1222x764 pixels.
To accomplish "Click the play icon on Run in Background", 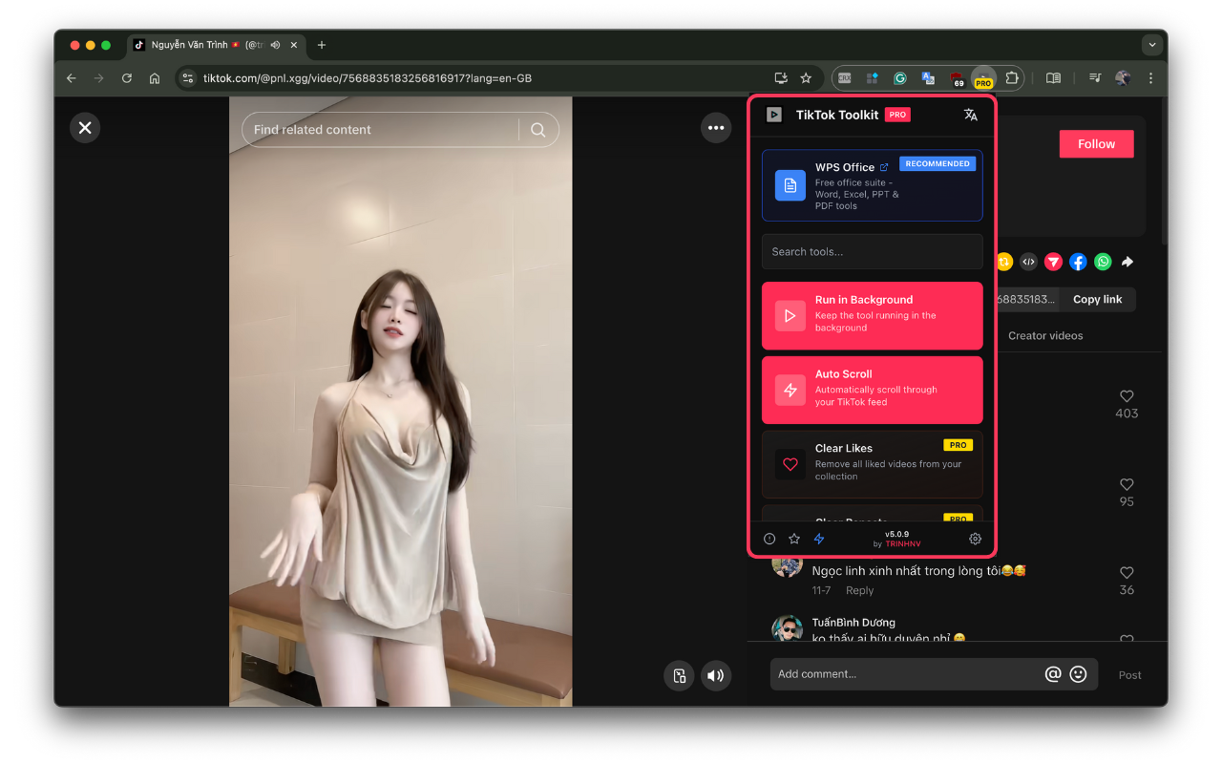I will point(790,316).
